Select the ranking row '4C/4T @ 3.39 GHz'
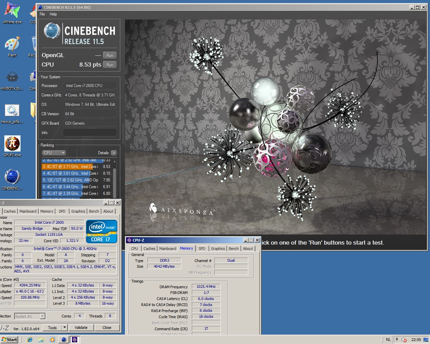The image size is (430, 344). [77, 193]
